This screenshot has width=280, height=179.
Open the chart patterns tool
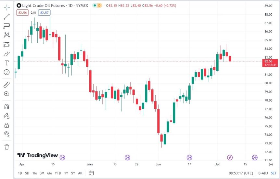tap(6, 35)
